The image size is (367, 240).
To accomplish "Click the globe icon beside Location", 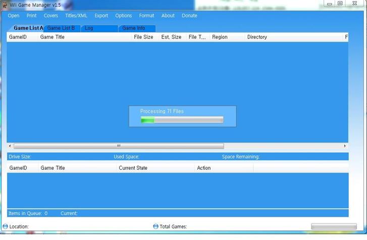I will (x=6, y=226).
